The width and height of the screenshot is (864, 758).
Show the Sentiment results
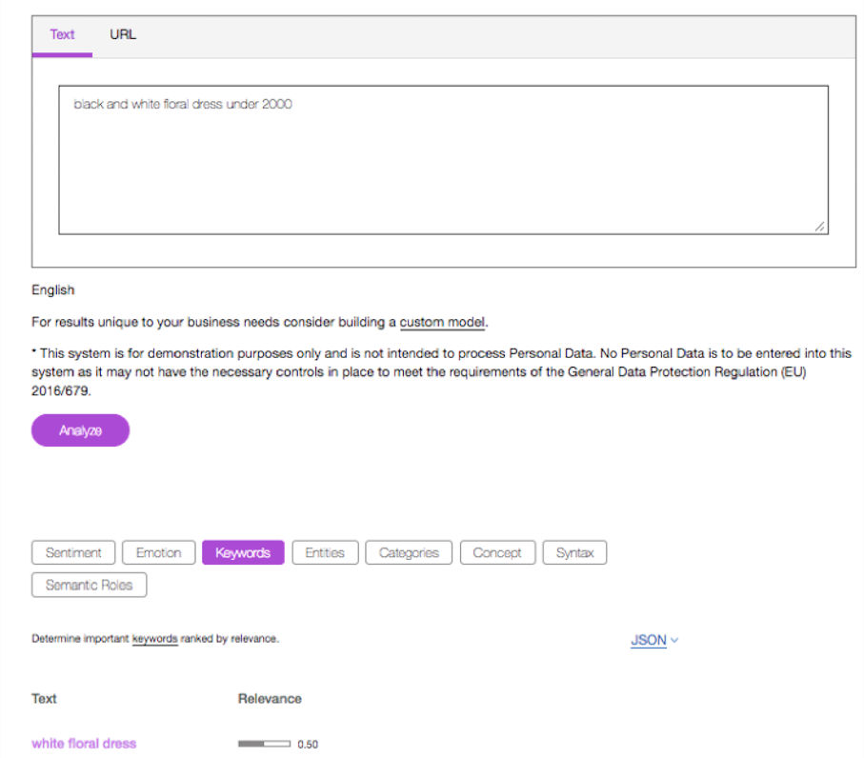click(x=73, y=552)
